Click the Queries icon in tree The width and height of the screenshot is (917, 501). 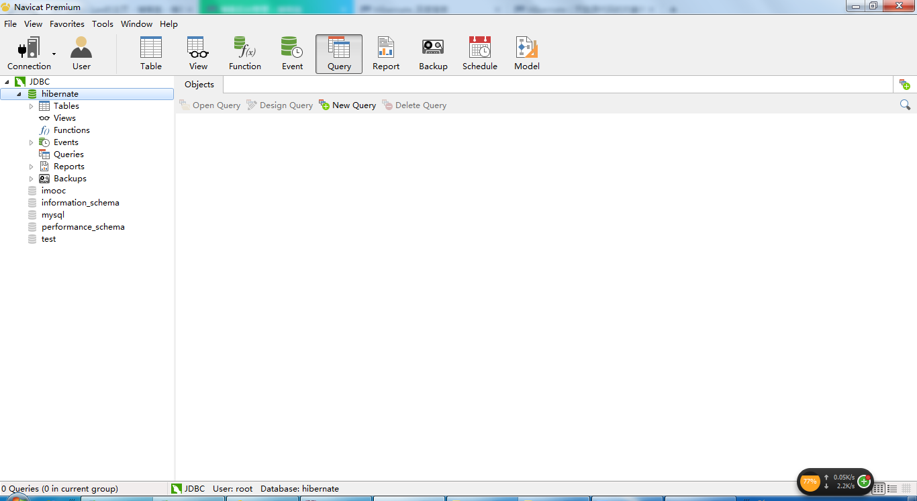(x=44, y=154)
